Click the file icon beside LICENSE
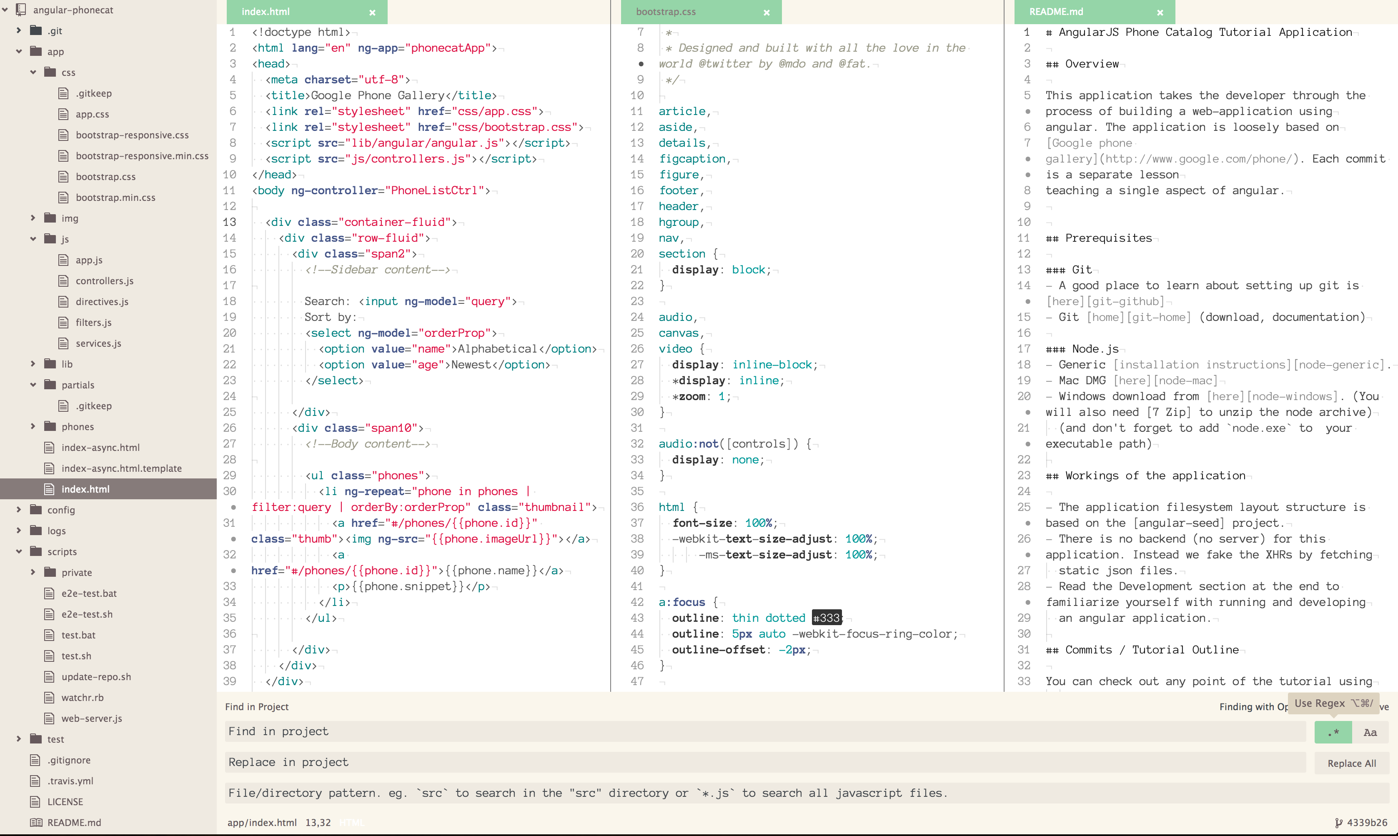The image size is (1398, 836). [x=35, y=802]
